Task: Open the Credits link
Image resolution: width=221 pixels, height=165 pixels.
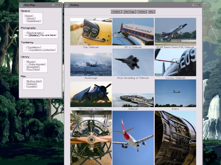Action: (x=32, y=86)
